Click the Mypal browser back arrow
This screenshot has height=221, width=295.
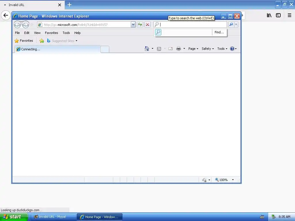click(6, 15)
